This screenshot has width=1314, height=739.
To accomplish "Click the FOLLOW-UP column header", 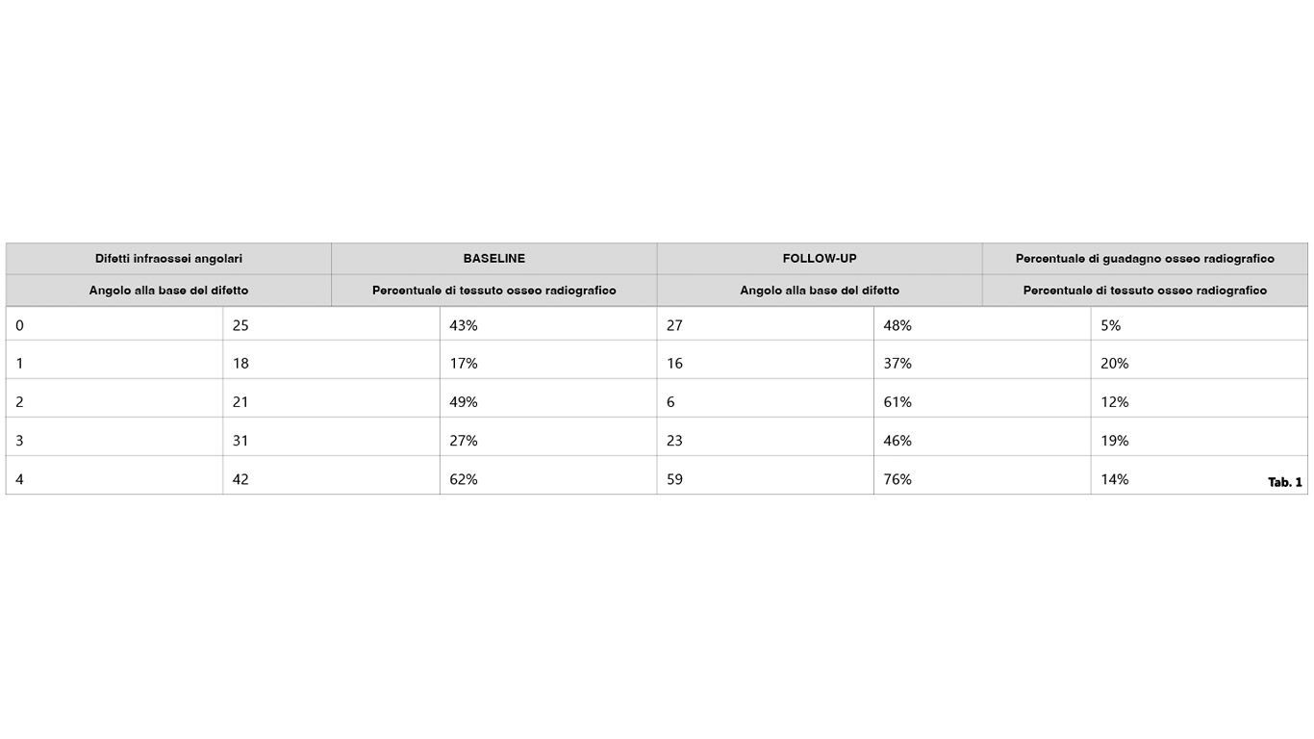I will 820,259.
